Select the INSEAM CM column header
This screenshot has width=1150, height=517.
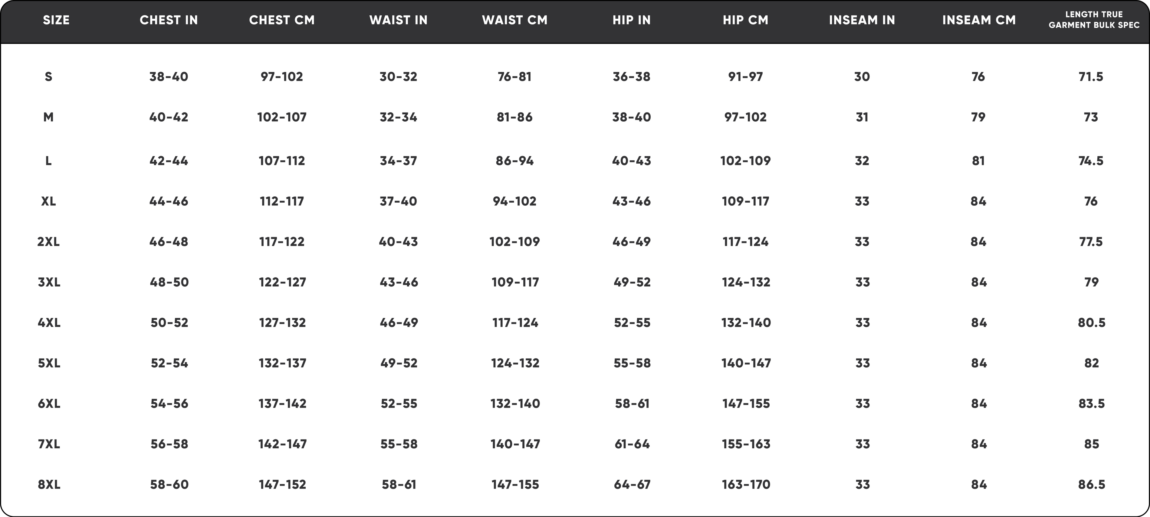coord(979,20)
